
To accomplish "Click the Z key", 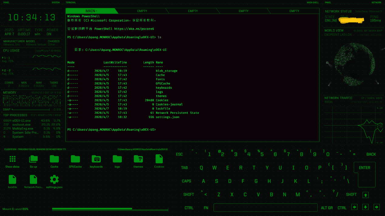I will (219, 195).
